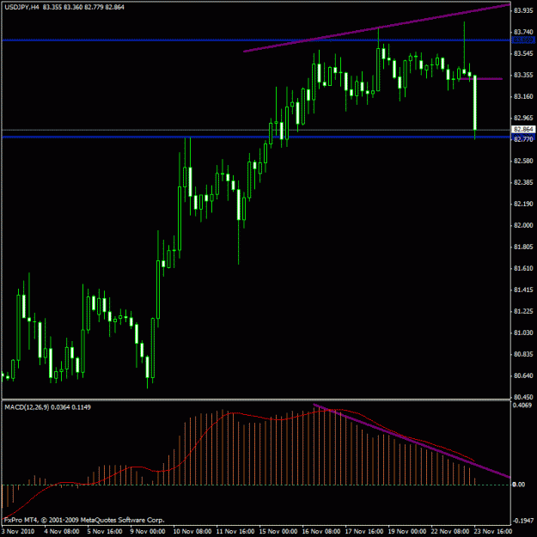Select the purple trendline on the MACD histogram
This screenshot has width=537, height=537.
[412, 441]
